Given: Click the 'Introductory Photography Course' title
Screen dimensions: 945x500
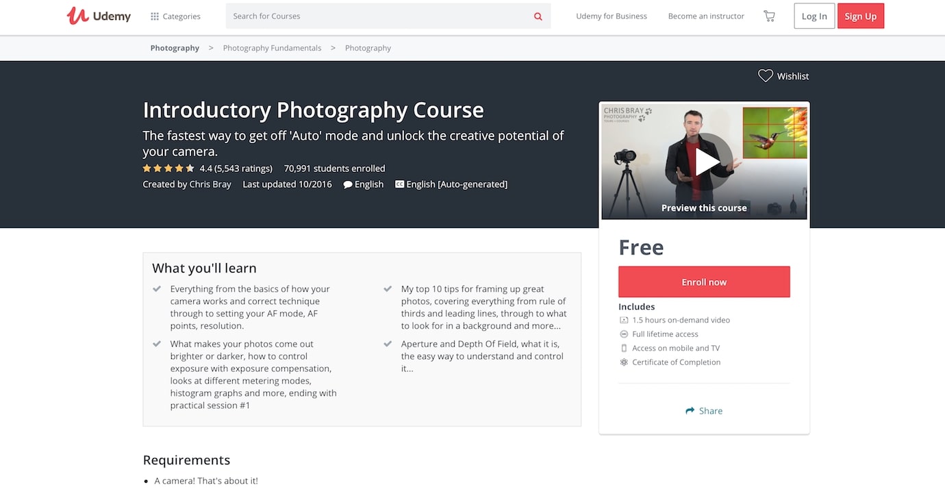Looking at the screenshot, I should pyautogui.click(x=313, y=110).
